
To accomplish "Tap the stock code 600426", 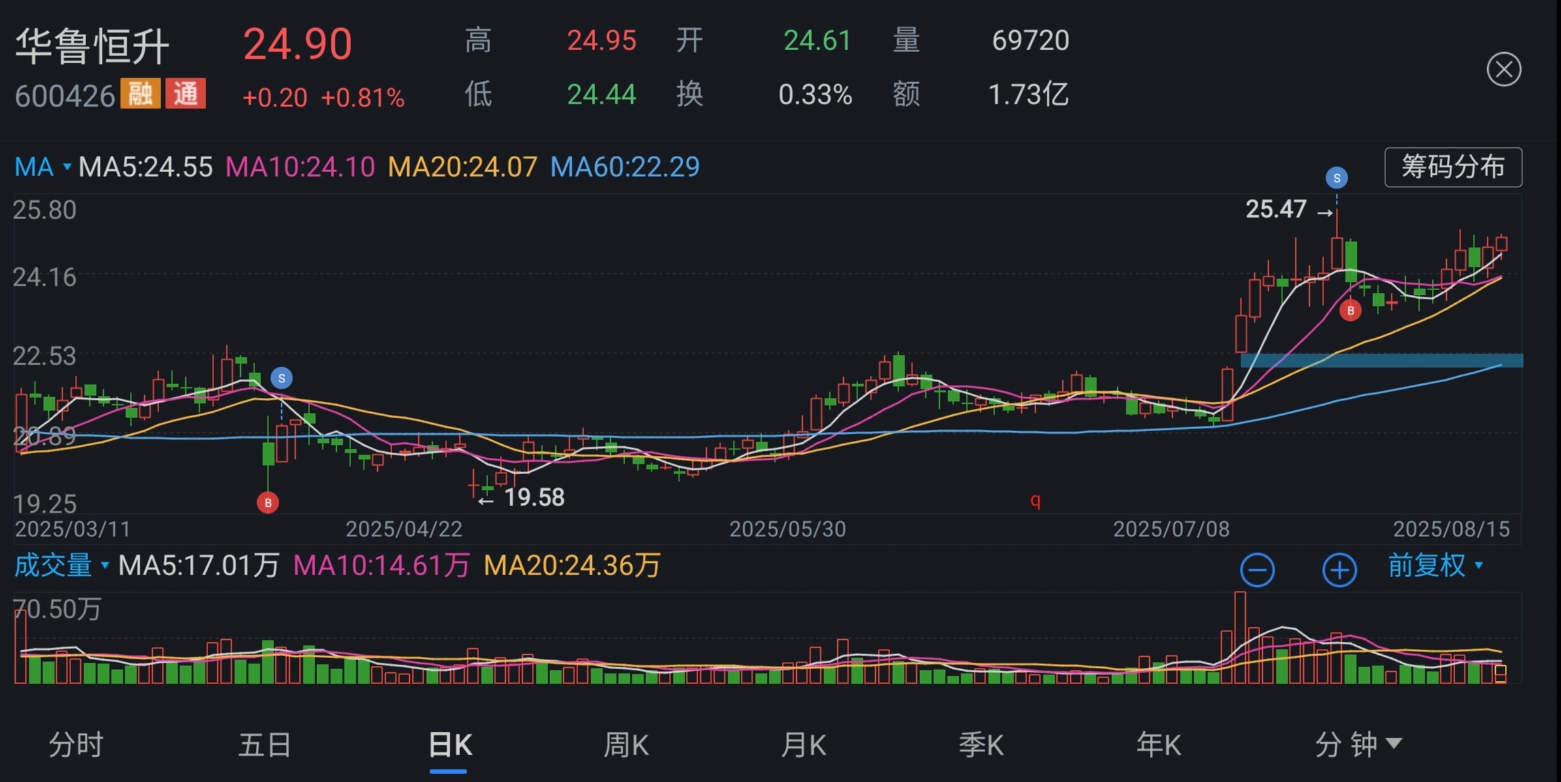I will click(x=65, y=96).
